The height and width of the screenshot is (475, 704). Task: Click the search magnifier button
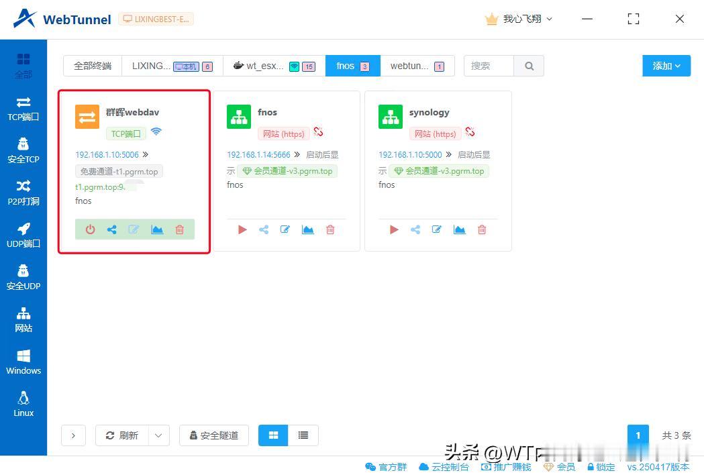coord(529,66)
